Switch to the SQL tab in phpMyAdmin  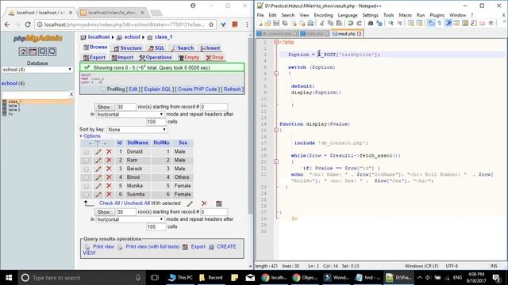pyautogui.click(x=156, y=47)
